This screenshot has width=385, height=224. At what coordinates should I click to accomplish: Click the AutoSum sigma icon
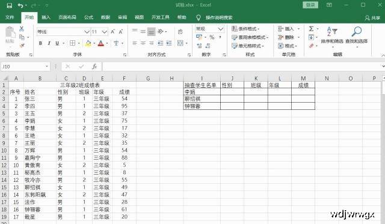point(311,29)
